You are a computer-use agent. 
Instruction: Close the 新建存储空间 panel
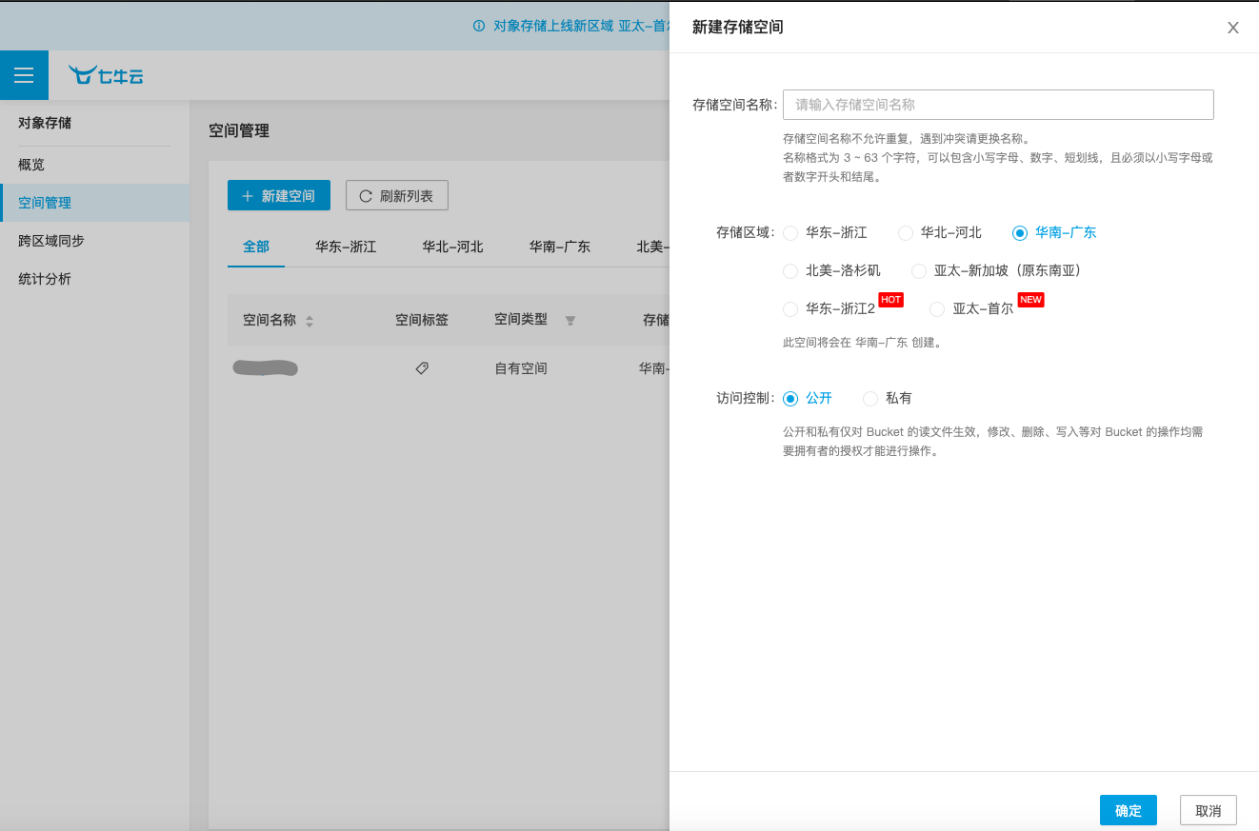point(1233,28)
